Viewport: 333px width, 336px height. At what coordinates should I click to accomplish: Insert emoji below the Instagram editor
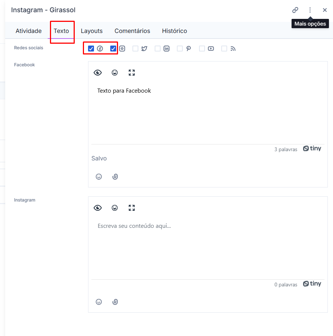tap(99, 302)
